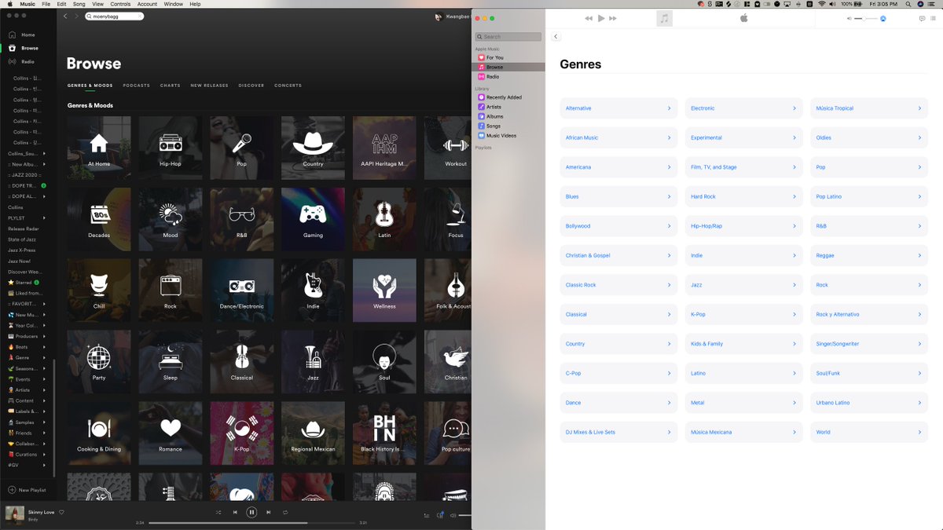Open the Country cowboy hat tile
Viewport: 943px width, 530px height.
[x=313, y=148]
